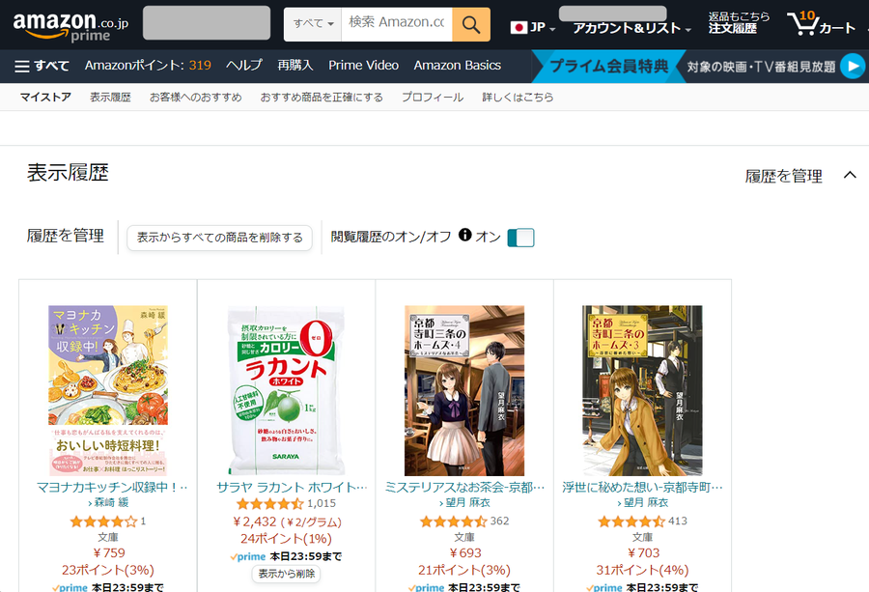The height and width of the screenshot is (592, 869).
Task: Open star rating with 413 reviews
Action: (x=631, y=522)
